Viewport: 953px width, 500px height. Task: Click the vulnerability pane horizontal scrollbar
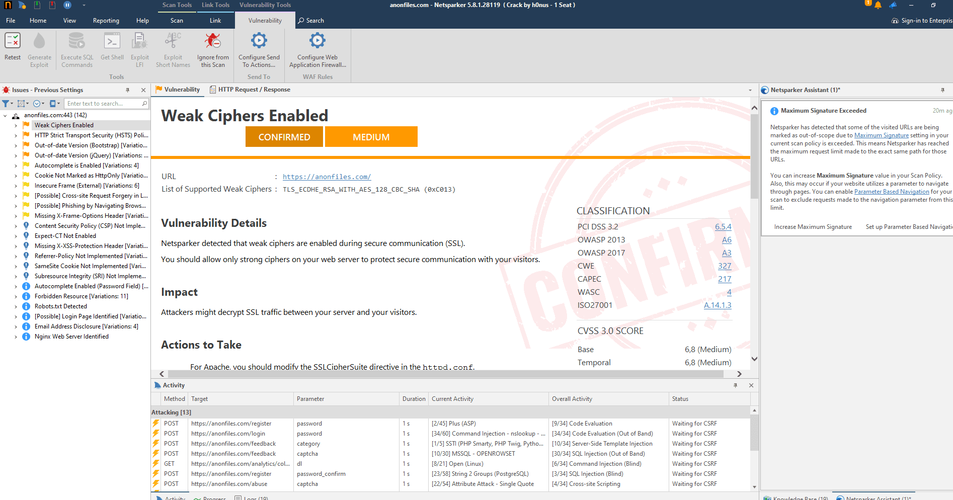(x=445, y=374)
